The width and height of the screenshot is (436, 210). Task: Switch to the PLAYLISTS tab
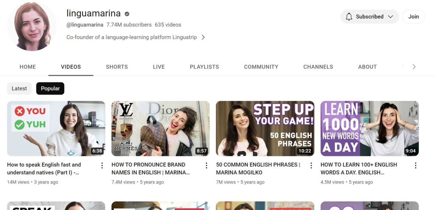pos(204,67)
